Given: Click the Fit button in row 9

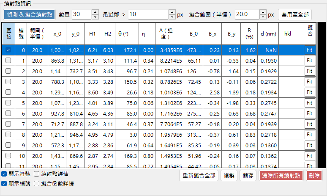Looking at the screenshot, I should coord(310,145).
